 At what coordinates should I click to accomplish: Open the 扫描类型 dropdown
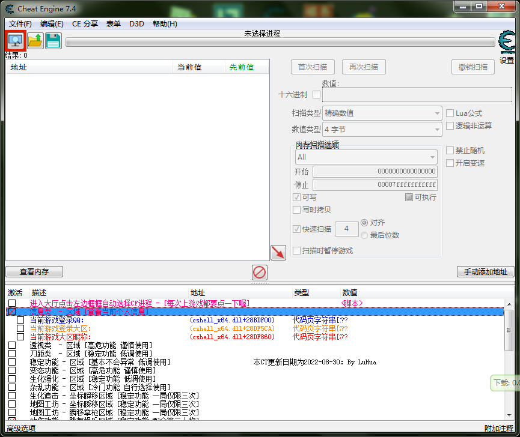click(382, 113)
